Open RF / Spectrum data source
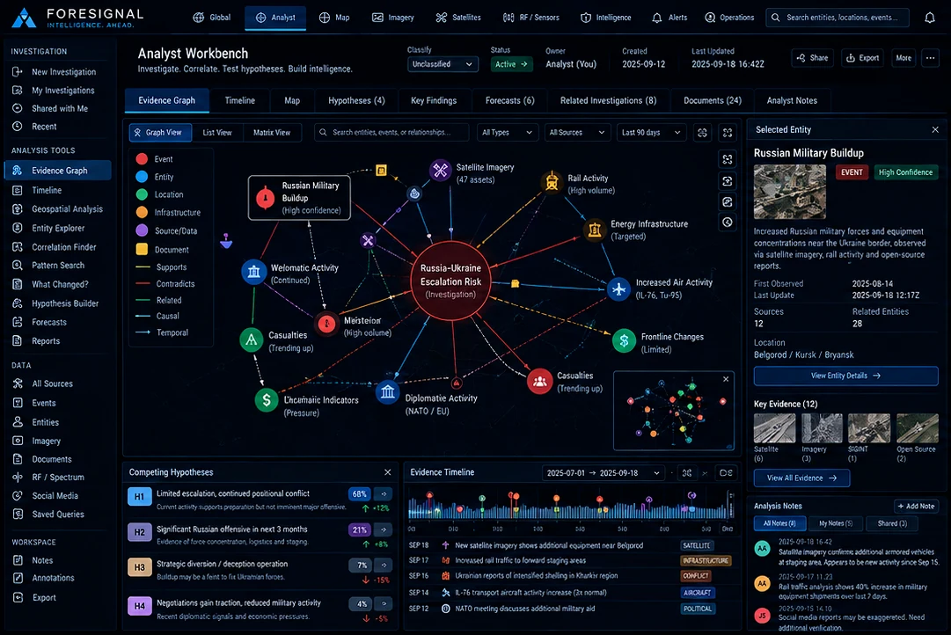 (58, 478)
